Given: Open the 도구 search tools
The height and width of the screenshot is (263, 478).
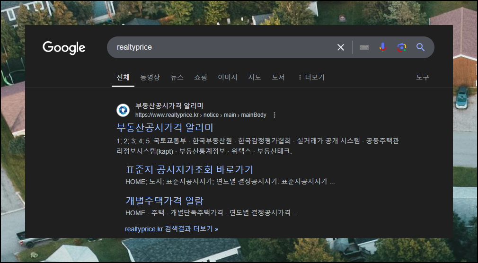Looking at the screenshot, I should 423,77.
